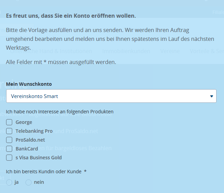Click the dropdown arrow beside Vereinskonto Smart
This screenshot has width=224, height=193.
[x=212, y=96]
